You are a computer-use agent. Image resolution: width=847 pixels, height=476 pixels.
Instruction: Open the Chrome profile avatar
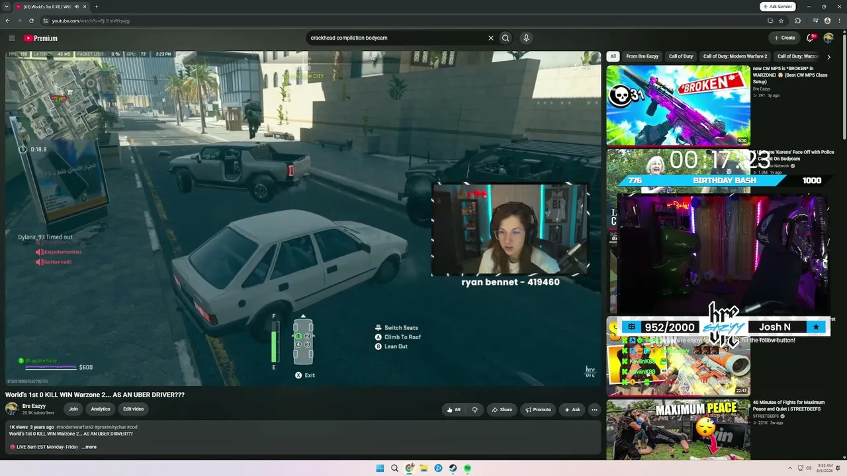coord(827,21)
